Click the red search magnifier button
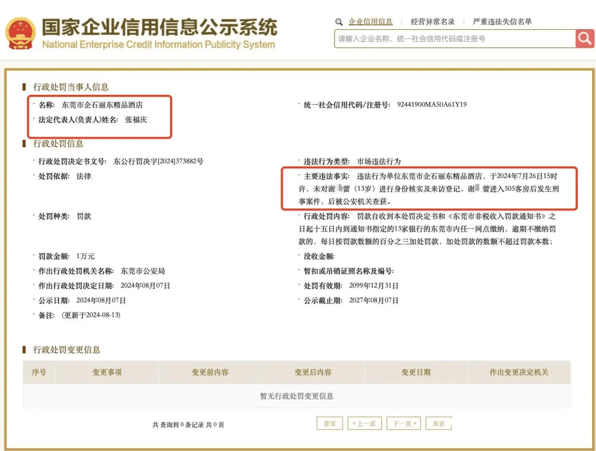 pyautogui.click(x=585, y=39)
